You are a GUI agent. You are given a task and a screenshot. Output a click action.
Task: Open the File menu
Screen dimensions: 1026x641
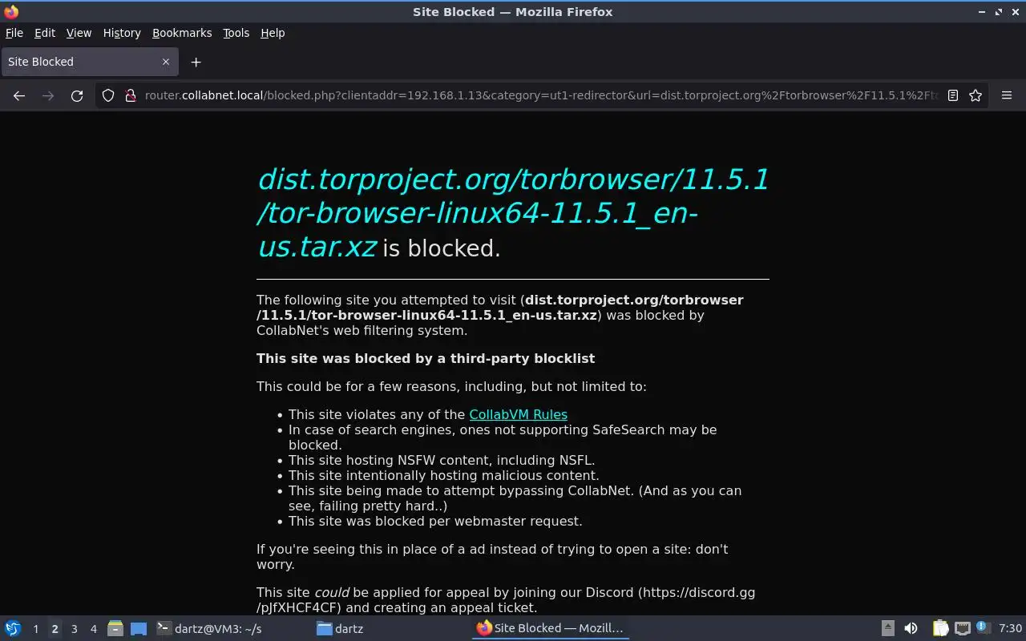tap(14, 33)
